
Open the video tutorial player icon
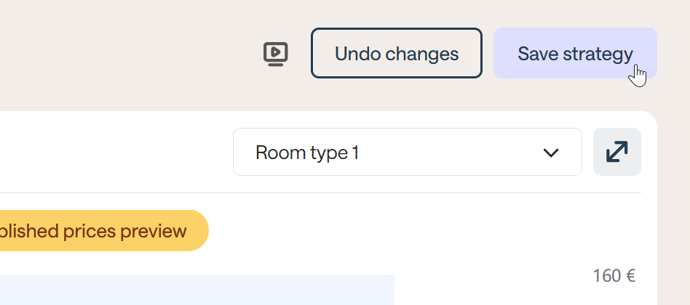[x=276, y=54]
